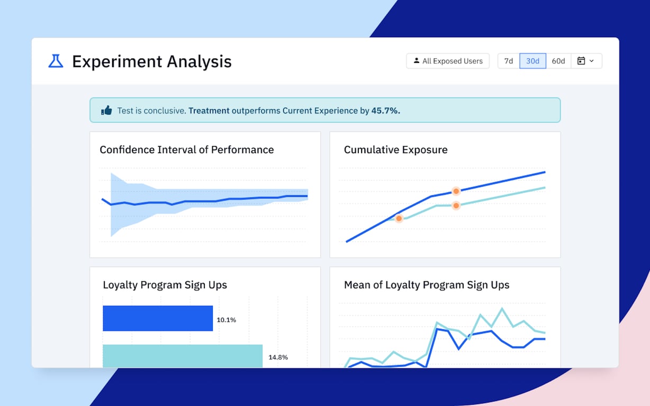
Task: Click the beaker flask icon beside Experiment Analysis
Action: (x=56, y=61)
